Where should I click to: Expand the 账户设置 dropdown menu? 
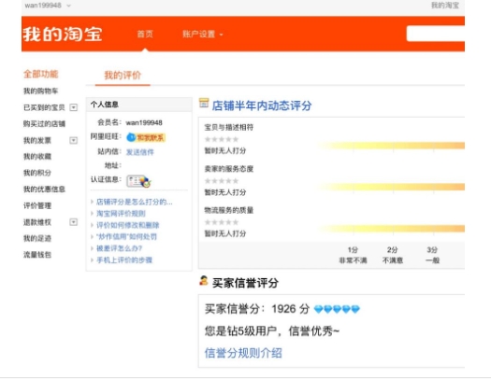point(203,34)
